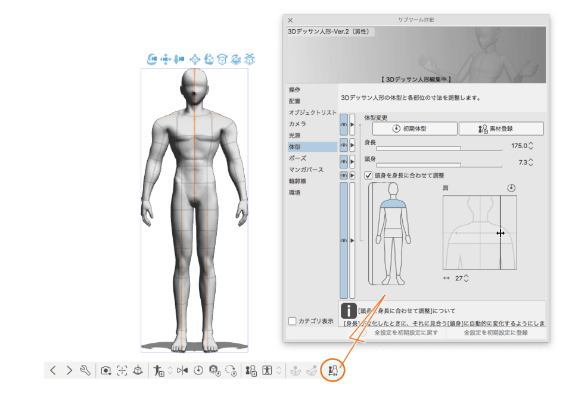This screenshot has width=572, height=400.
Task: Enable the カテゴリ表示 checkbox
Action: [293, 321]
